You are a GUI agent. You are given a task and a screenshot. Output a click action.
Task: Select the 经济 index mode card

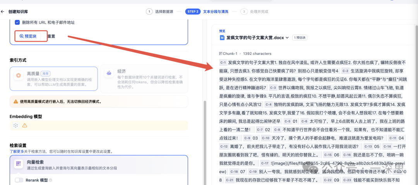click(144, 78)
